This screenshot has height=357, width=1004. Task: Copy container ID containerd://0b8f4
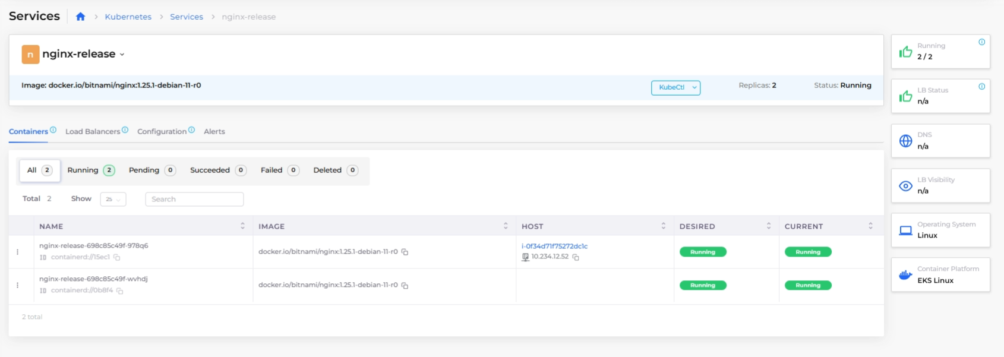click(119, 291)
